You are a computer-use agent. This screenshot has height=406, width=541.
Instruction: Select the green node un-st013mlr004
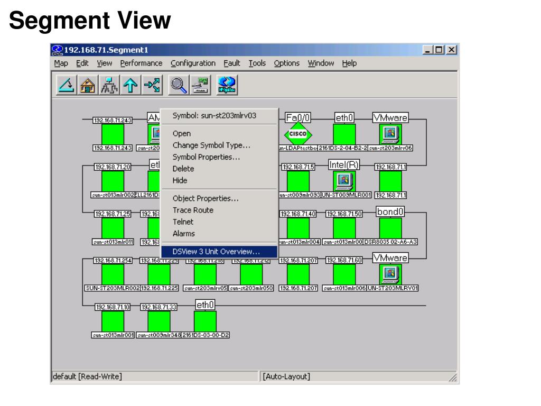tap(298, 228)
